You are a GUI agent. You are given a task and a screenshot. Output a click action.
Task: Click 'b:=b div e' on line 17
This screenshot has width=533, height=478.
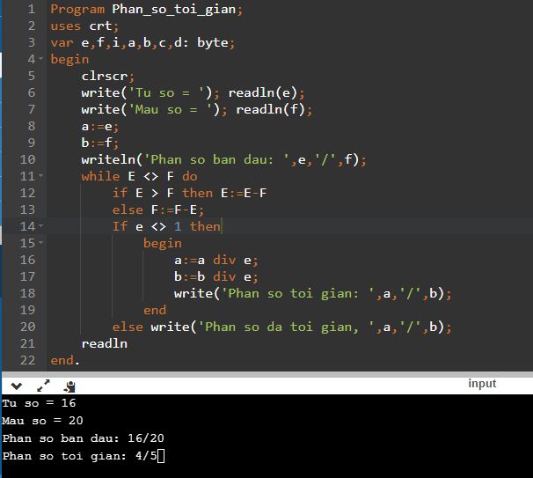click(213, 276)
